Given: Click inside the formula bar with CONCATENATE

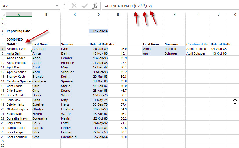Looking at the screenshot, I should pos(170,6).
